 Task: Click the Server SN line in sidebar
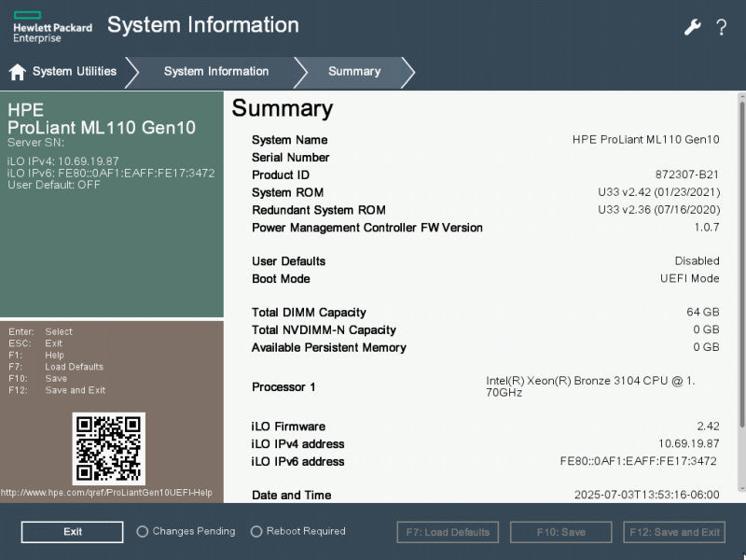35,143
